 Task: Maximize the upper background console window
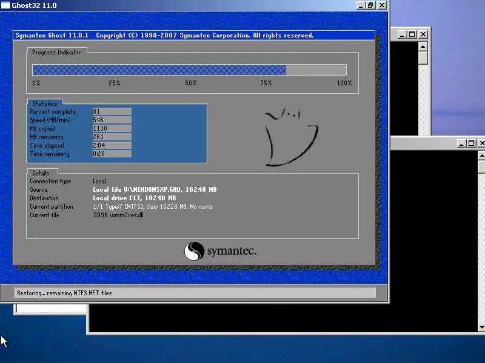(x=412, y=34)
